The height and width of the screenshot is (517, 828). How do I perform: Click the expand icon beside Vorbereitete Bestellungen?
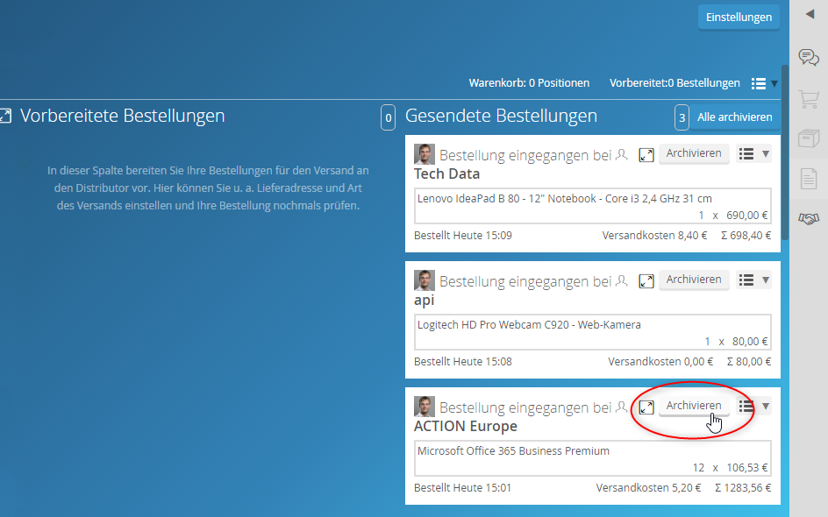tap(5, 116)
